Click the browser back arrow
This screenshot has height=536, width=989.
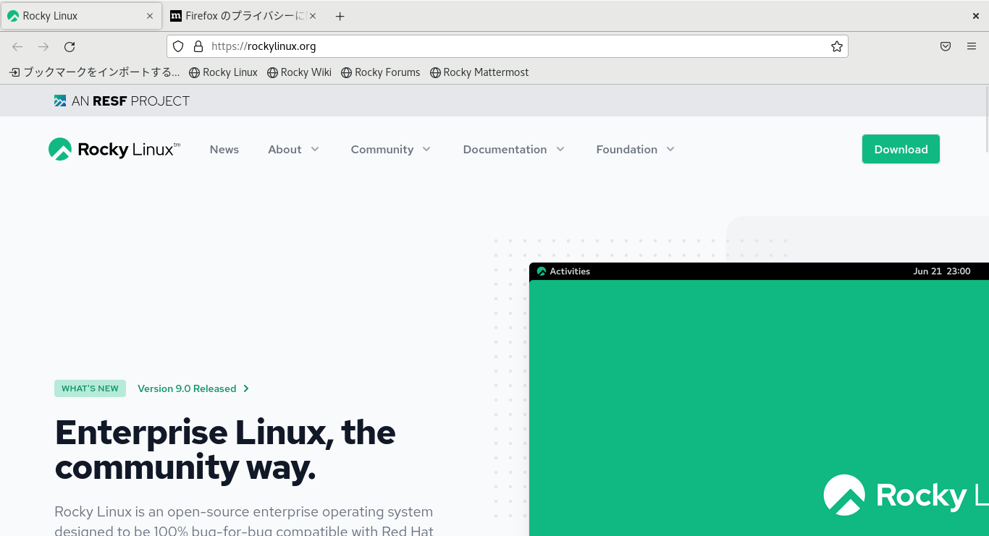(17, 46)
